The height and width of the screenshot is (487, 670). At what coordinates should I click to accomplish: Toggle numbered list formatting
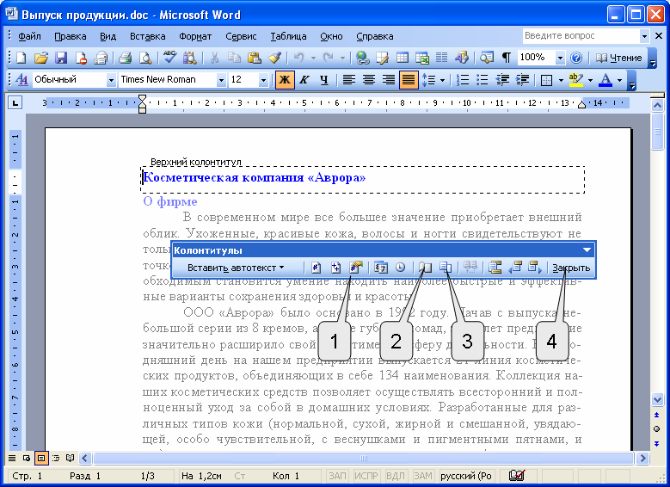coord(463,79)
